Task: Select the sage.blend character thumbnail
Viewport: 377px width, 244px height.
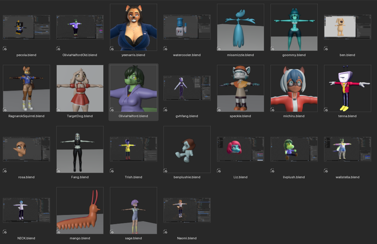Action: click(x=134, y=211)
